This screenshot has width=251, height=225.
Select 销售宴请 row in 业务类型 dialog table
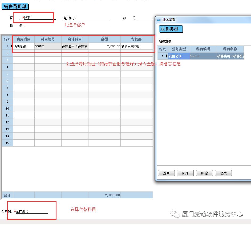(x=179, y=56)
